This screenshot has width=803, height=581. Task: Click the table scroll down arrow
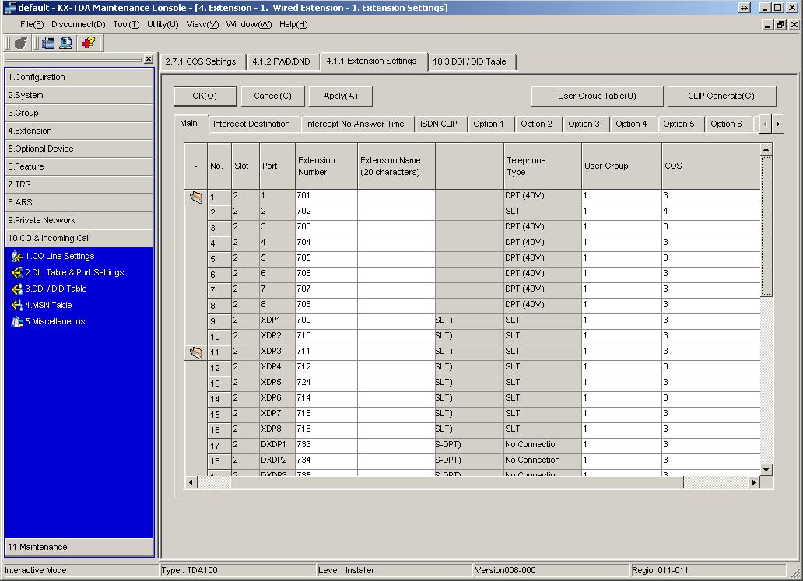766,470
